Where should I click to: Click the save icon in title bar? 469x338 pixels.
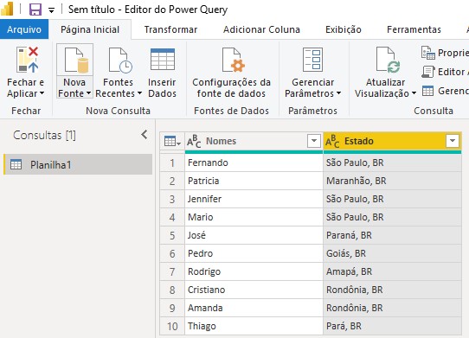(35, 10)
